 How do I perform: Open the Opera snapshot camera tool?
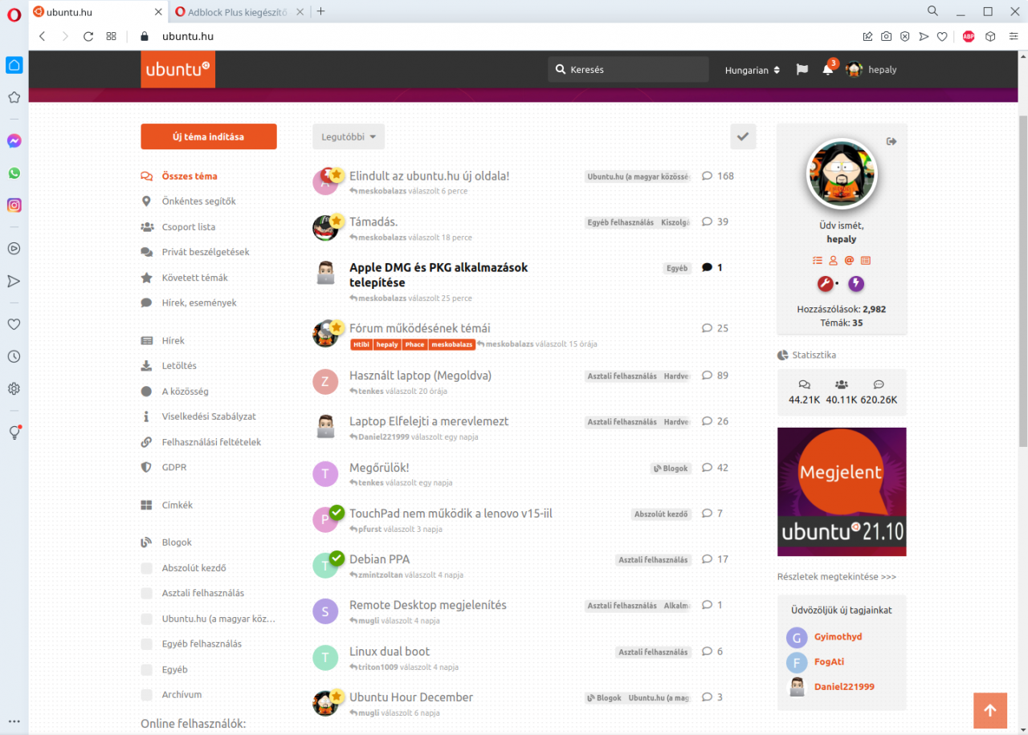886,36
